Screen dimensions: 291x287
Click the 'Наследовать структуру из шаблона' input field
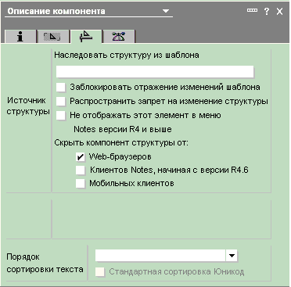click(x=155, y=72)
